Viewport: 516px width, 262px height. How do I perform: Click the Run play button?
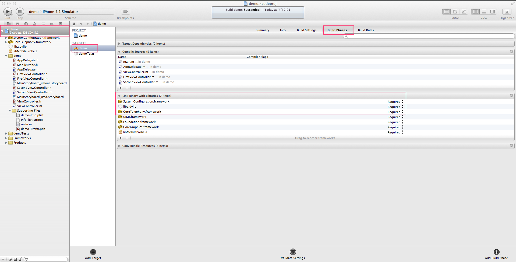(8, 12)
